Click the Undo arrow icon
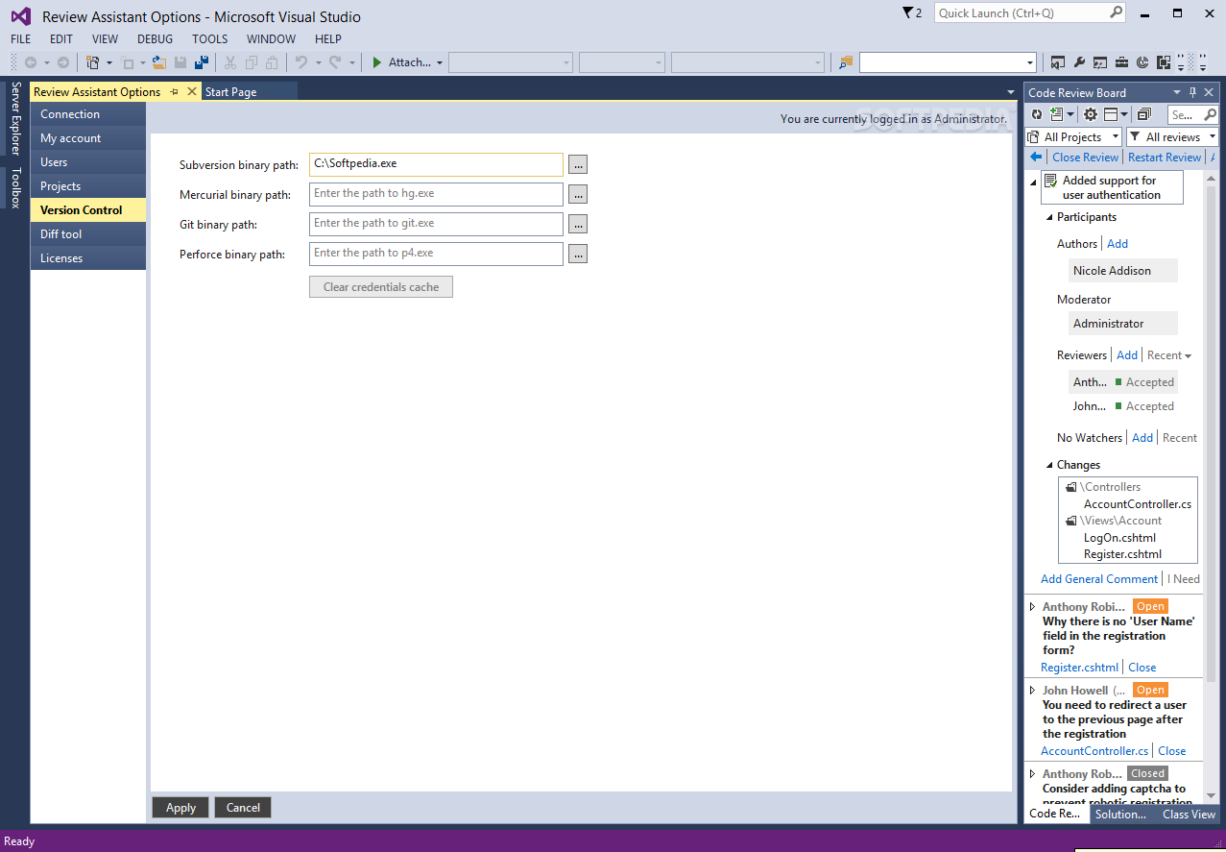The width and height of the screenshot is (1226, 852). [301, 62]
